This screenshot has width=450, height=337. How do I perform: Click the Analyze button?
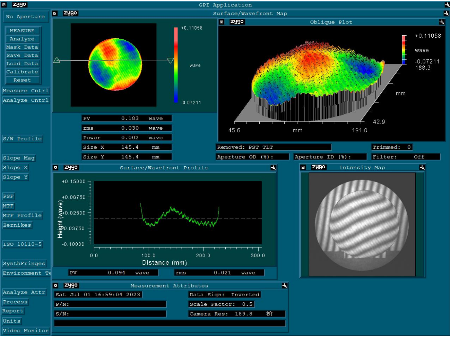(22, 39)
